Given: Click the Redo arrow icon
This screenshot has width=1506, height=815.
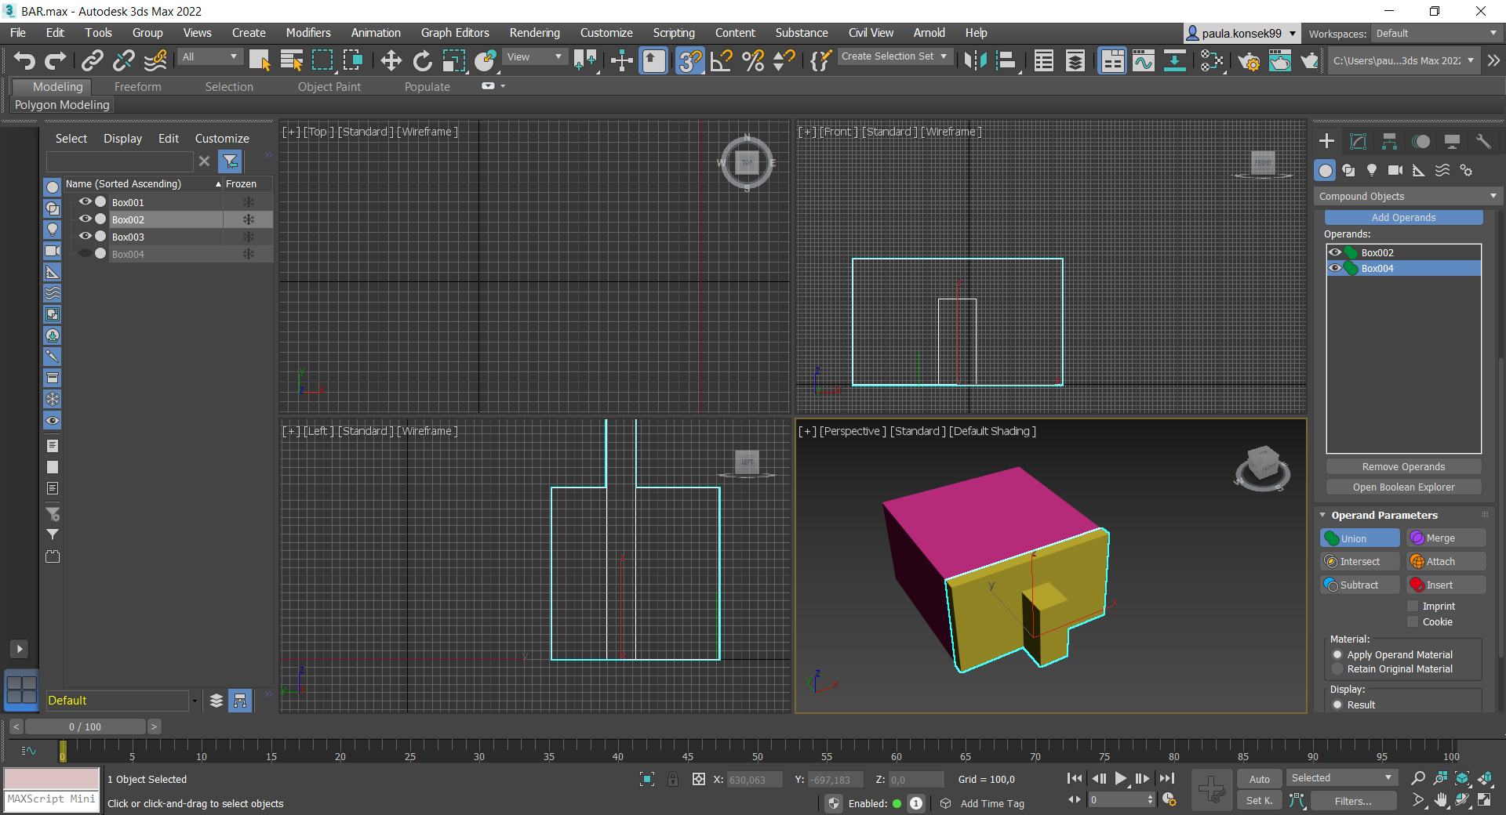Looking at the screenshot, I should (56, 60).
